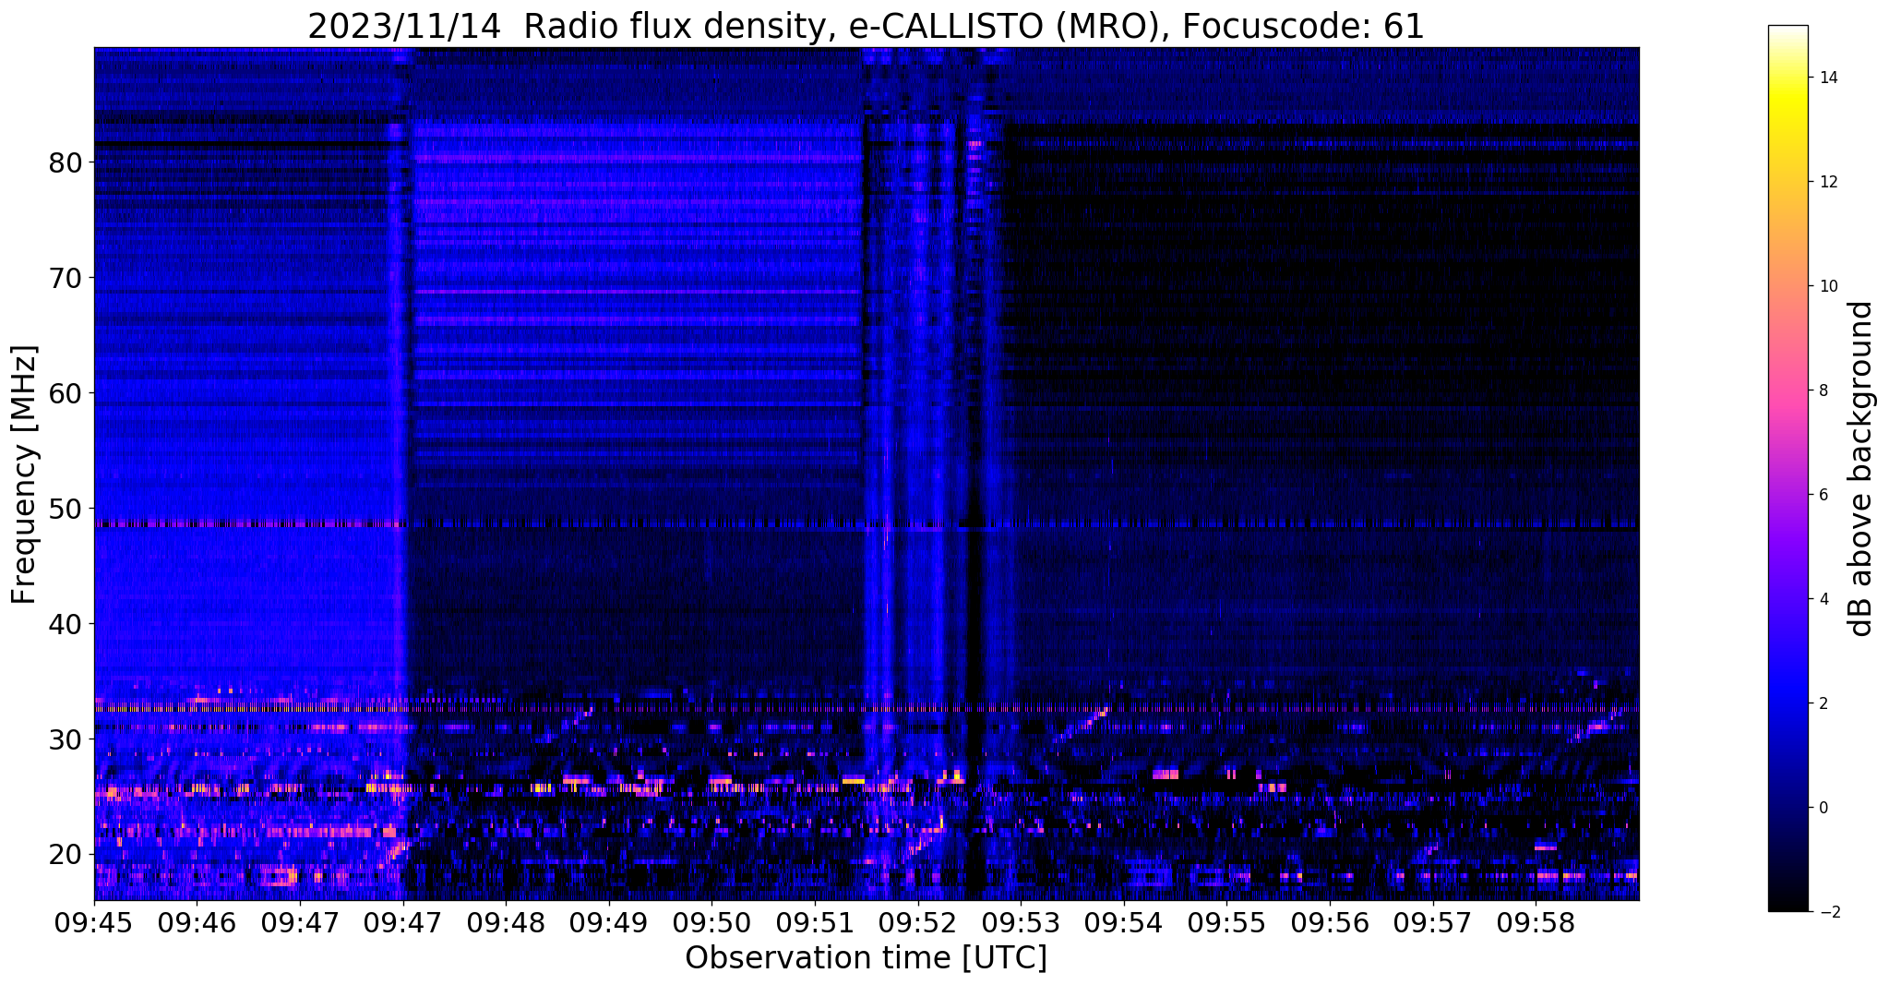Click the colorbar tick value 10
The height and width of the screenshot is (985, 1889).
(1828, 286)
